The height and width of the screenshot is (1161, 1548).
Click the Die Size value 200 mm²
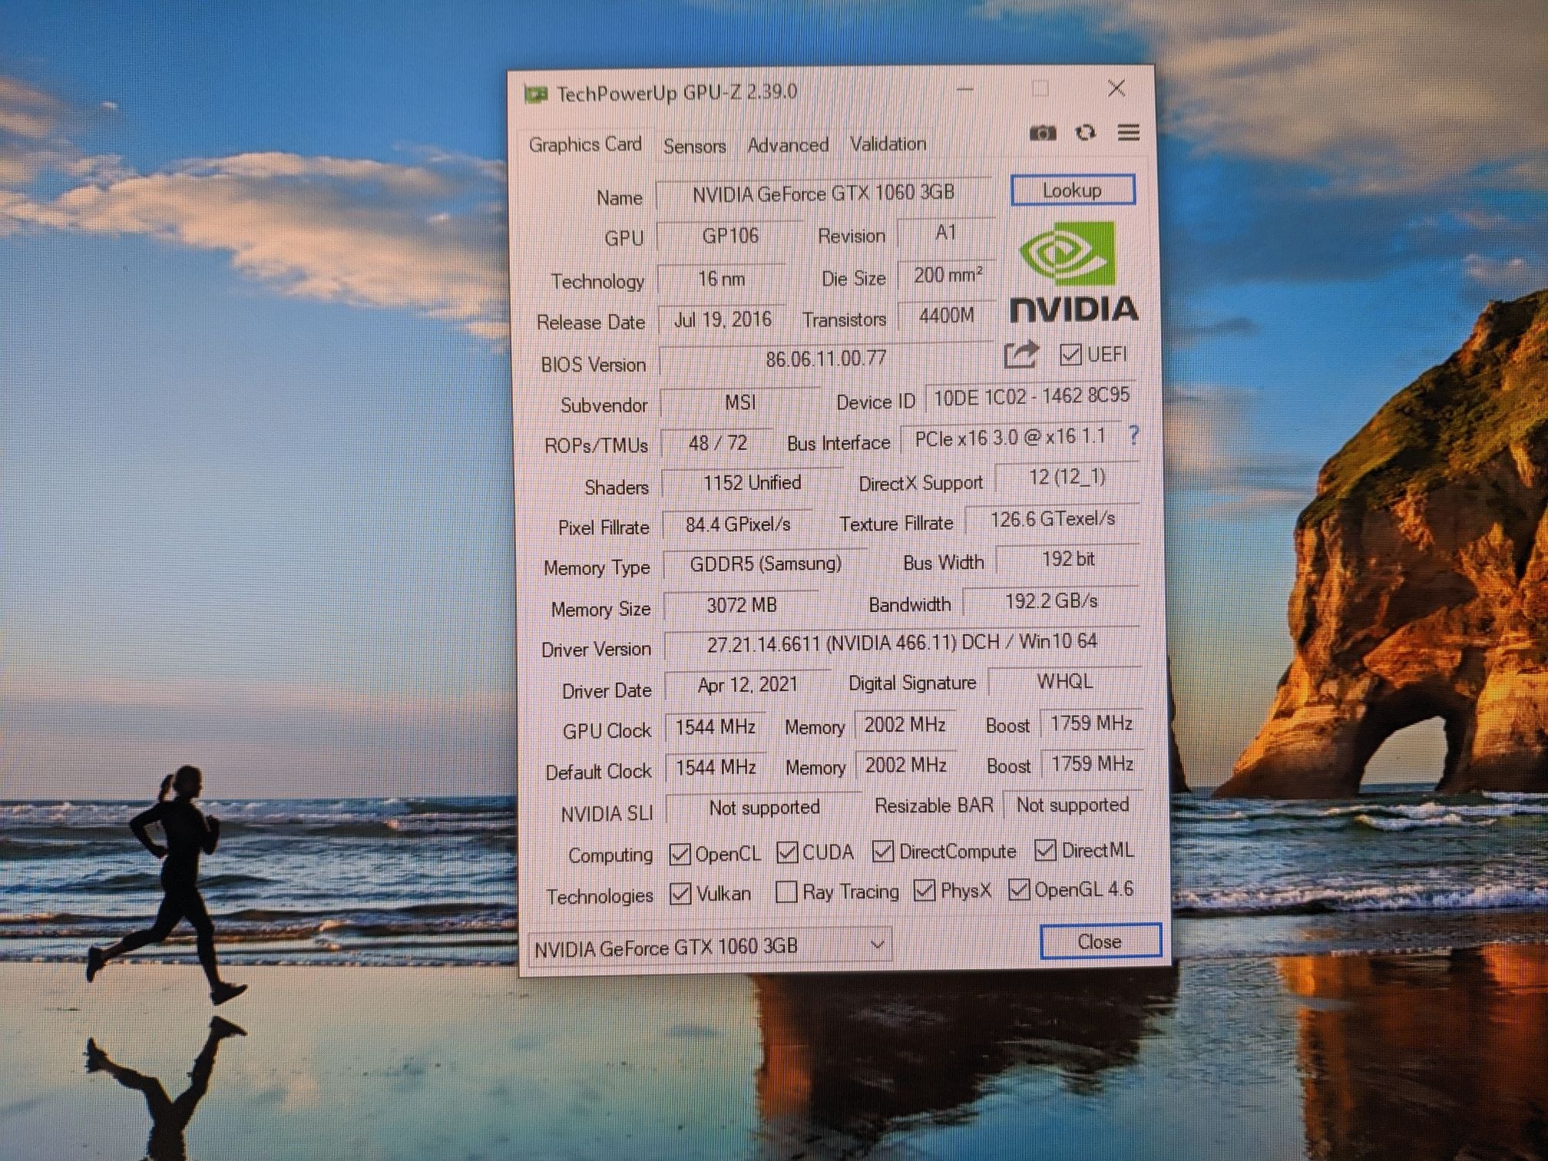click(948, 275)
